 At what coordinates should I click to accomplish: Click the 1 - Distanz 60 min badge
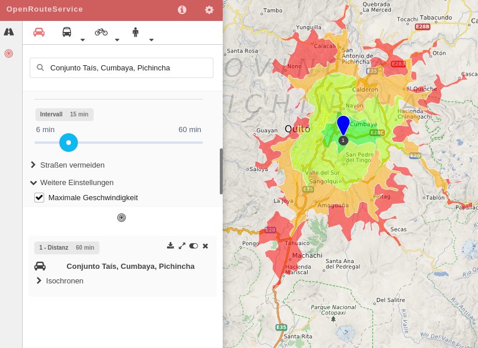pyautogui.click(x=67, y=248)
